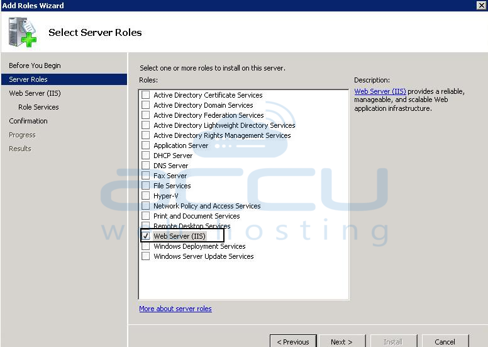Tick the Hyper-V checkbox
The image size is (488, 347).
click(x=145, y=195)
